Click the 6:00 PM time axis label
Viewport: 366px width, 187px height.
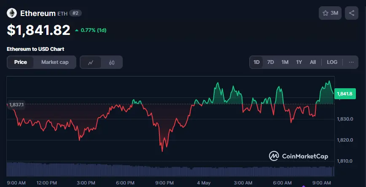click(125, 183)
